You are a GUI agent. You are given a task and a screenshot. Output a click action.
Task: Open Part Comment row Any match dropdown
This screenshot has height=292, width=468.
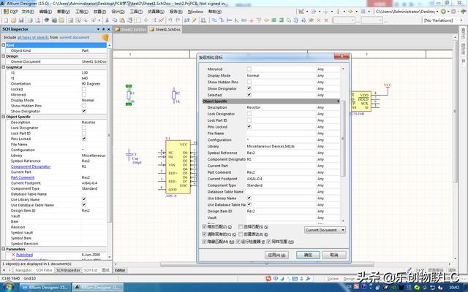click(x=328, y=172)
